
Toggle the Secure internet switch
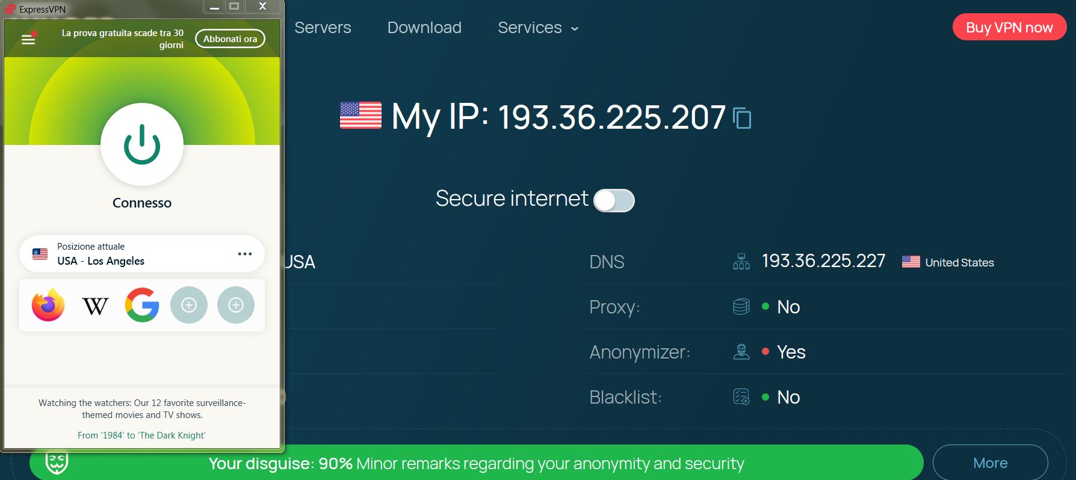[x=614, y=200]
